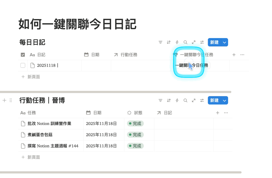Open dropdown arrow next to 每日日記 新建

pyautogui.click(x=224, y=42)
